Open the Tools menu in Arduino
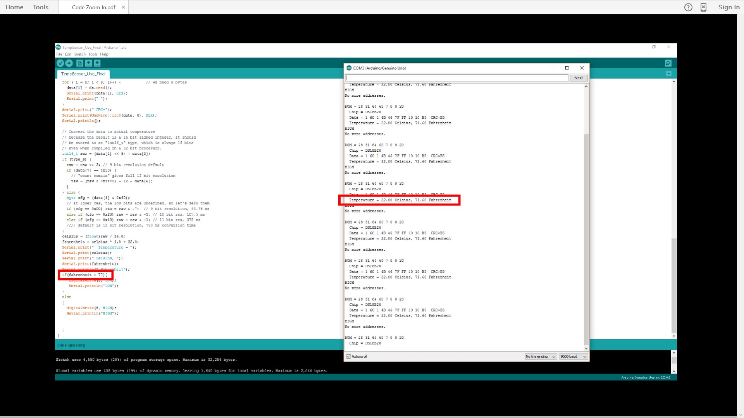Image resolution: width=744 pixels, height=418 pixels. (x=93, y=54)
